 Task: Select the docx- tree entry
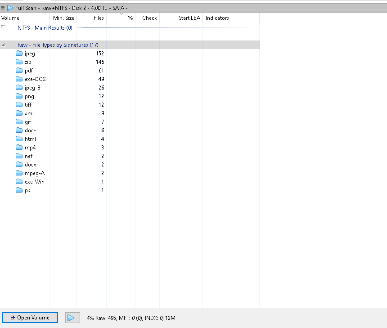[31, 165]
